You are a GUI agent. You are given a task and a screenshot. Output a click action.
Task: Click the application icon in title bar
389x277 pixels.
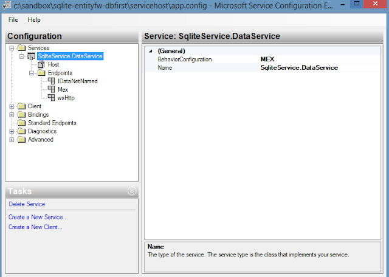point(7,5)
